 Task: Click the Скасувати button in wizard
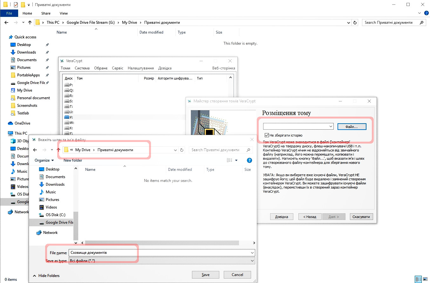click(361, 217)
